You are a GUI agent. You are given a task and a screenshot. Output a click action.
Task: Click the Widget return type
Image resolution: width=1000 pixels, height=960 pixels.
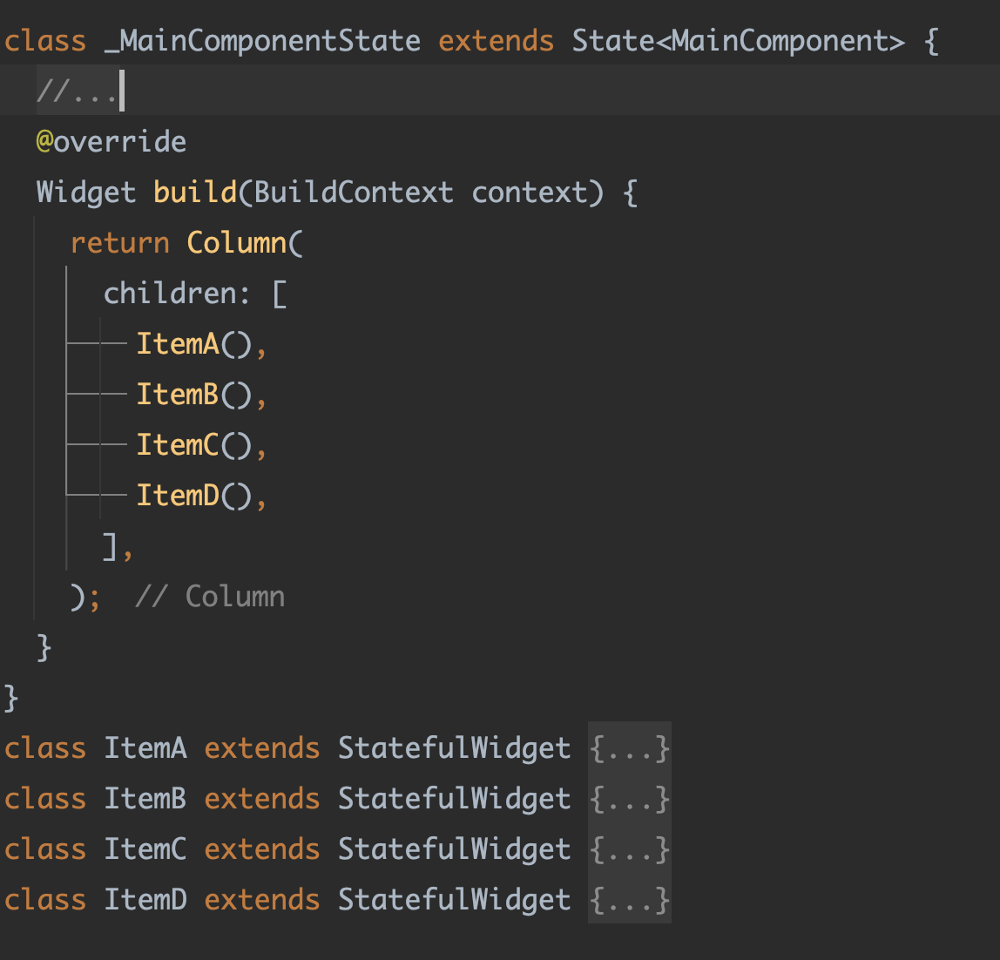click(x=85, y=193)
